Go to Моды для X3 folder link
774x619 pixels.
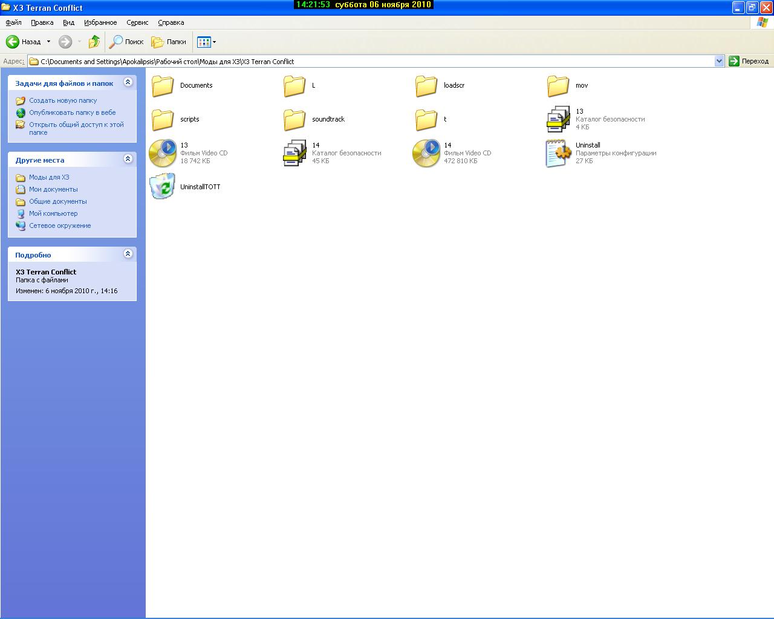tap(49, 177)
